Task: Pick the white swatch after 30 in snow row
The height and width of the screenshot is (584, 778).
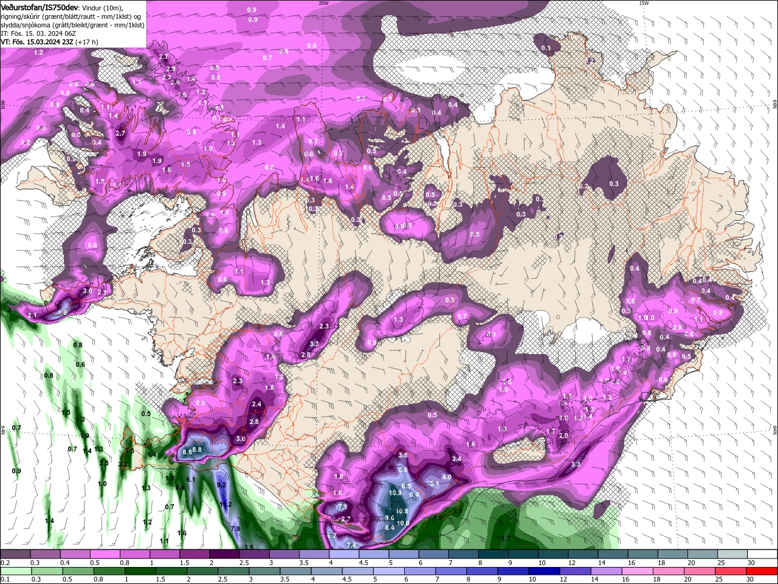Action: point(762,554)
